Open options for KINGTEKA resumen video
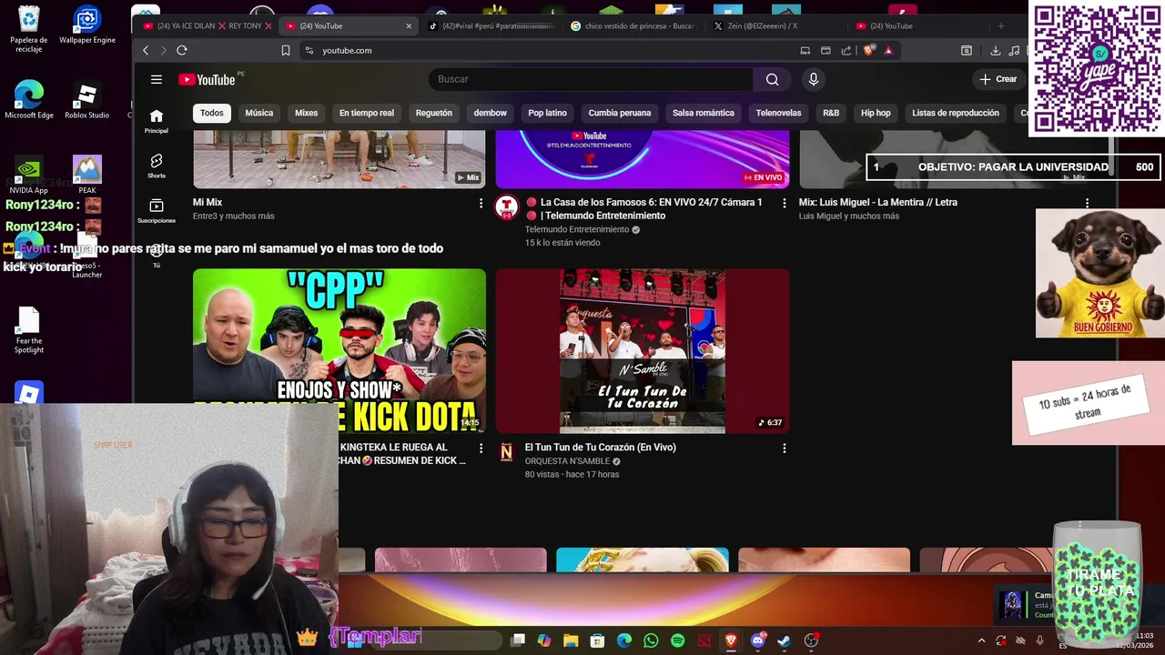 pos(481,448)
